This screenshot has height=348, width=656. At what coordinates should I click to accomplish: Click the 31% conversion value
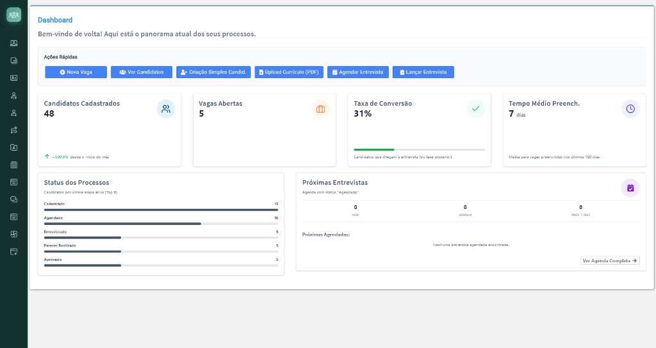(x=363, y=113)
